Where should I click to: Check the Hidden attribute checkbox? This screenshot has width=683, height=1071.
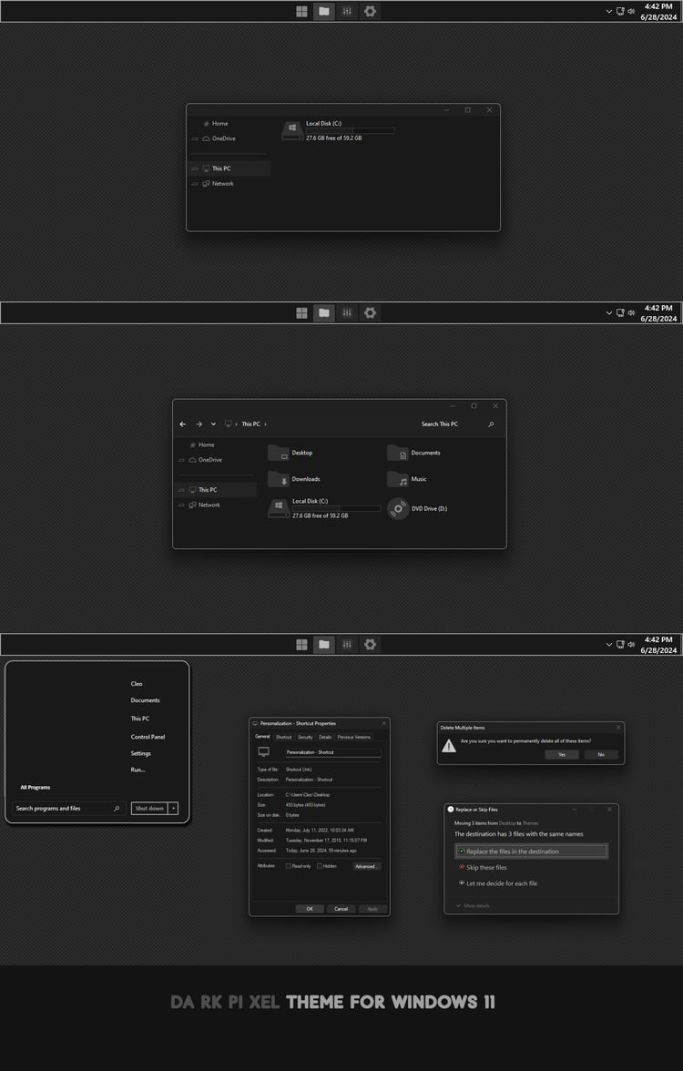click(320, 866)
